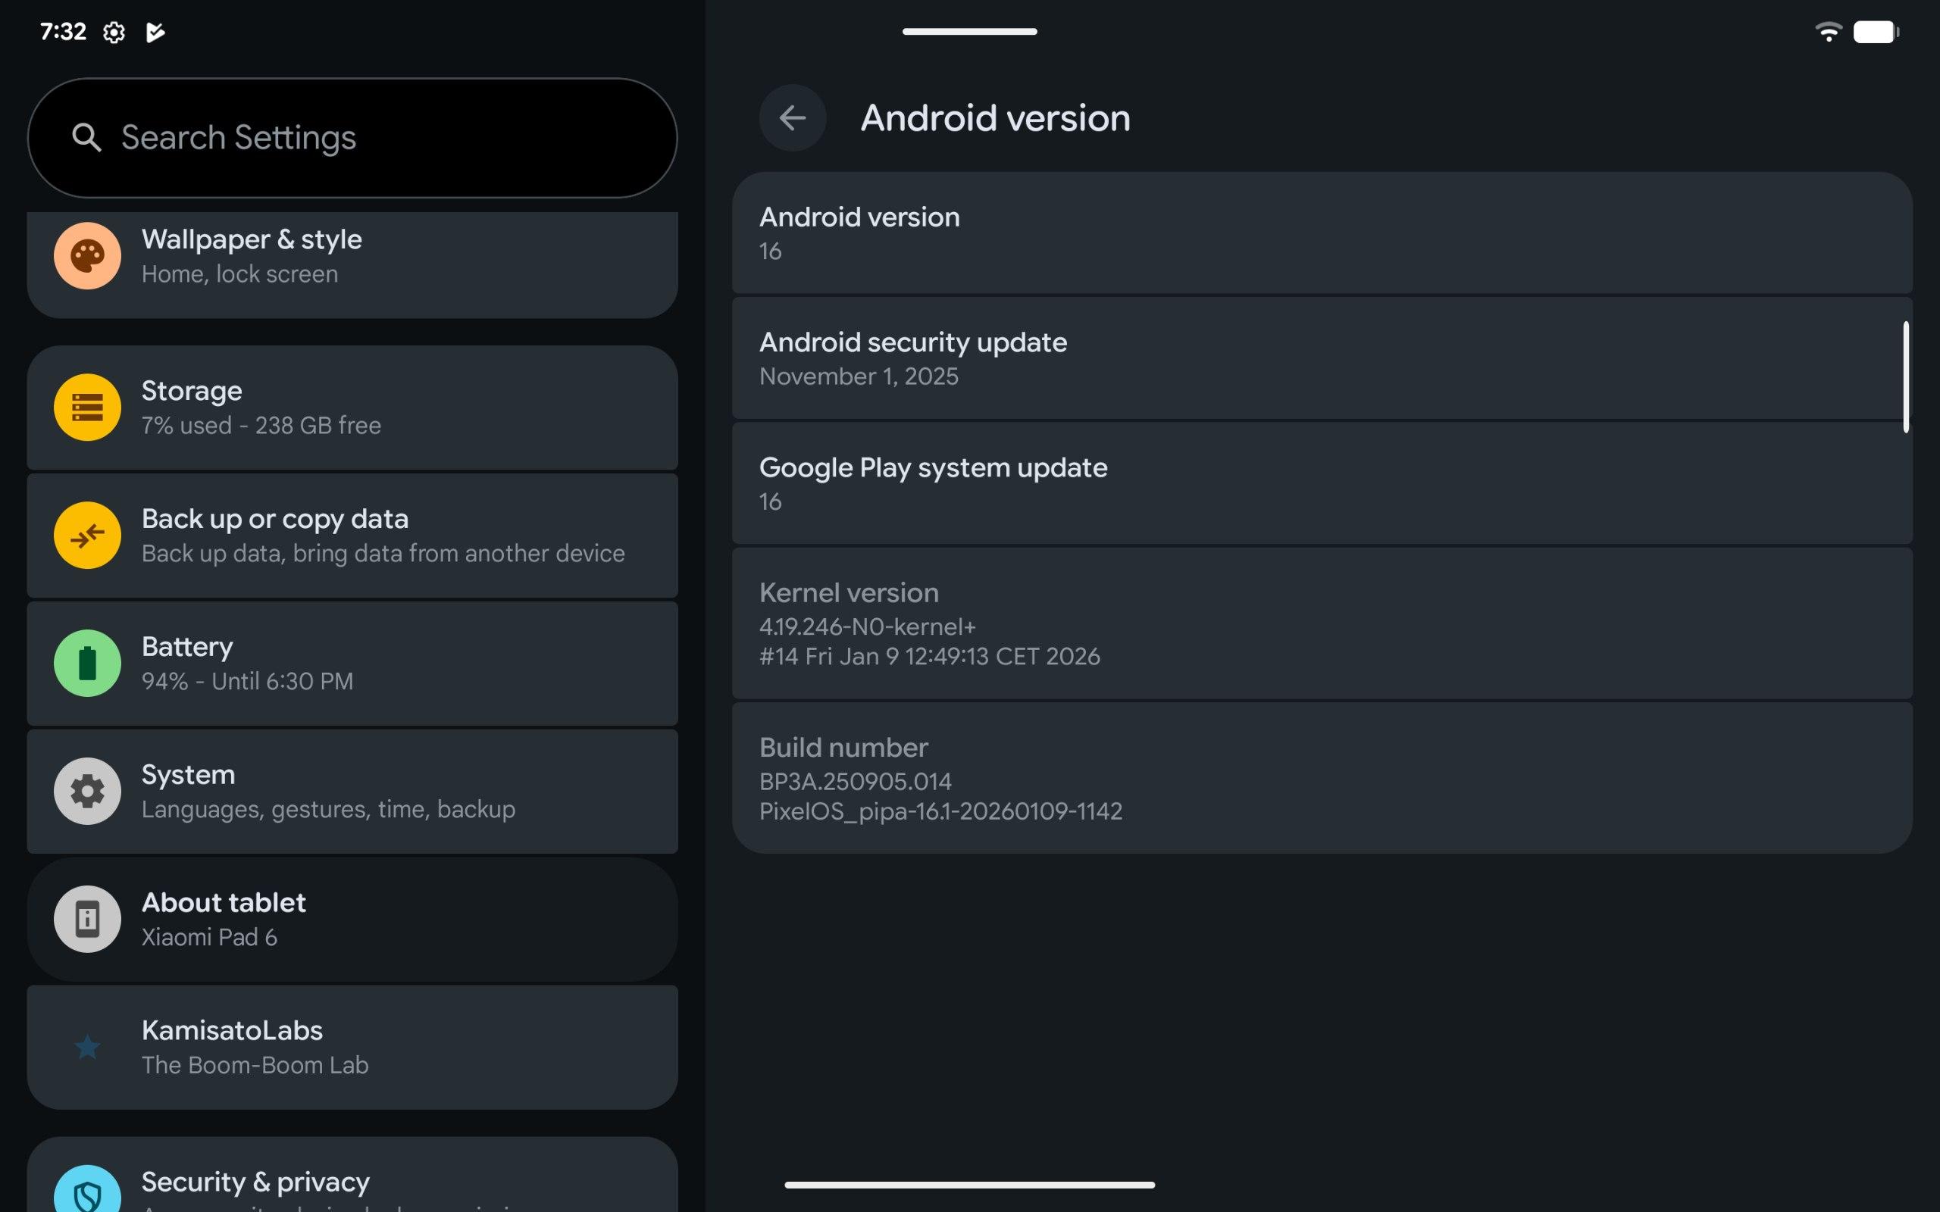Tap the settings gear in status bar
This screenshot has width=1940, height=1212.
[114, 32]
